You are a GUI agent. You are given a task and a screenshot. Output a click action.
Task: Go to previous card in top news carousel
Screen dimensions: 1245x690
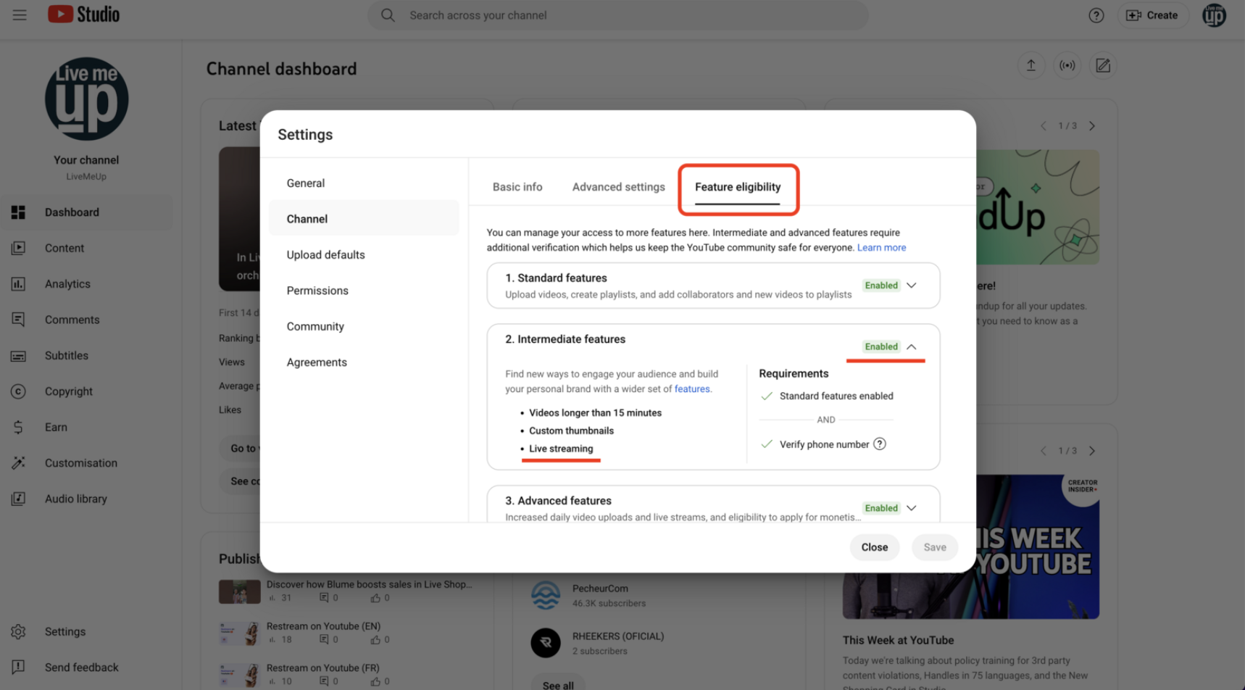pos(1044,126)
